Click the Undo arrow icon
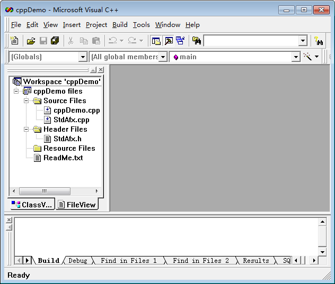The height and width of the screenshot is (284, 335). tap(113, 41)
